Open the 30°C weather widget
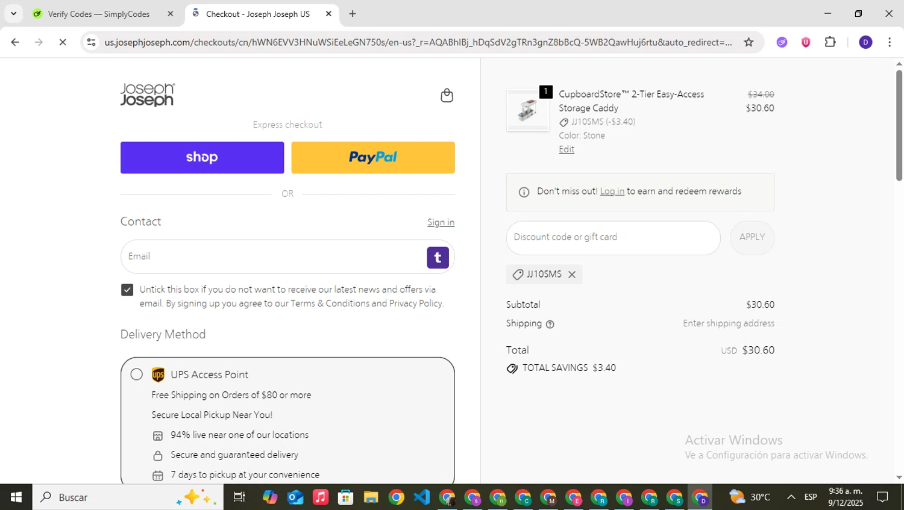904x510 pixels. pos(750,497)
